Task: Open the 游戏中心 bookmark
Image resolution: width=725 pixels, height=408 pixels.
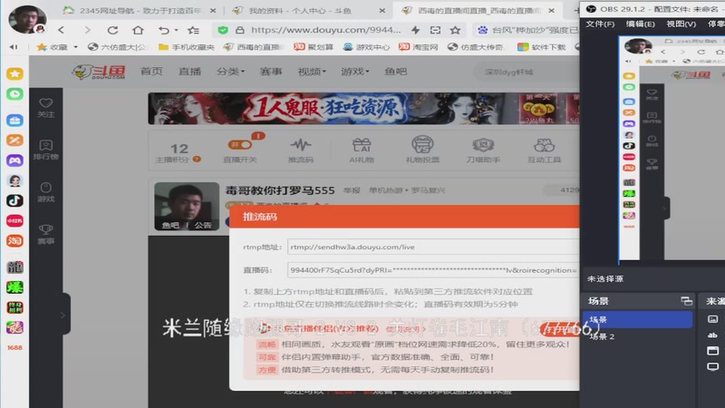Action: point(367,47)
